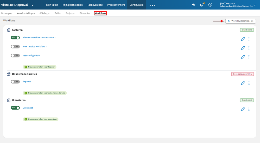Show more navigation items via ellipsis
Viewport: 260px width, 143px height.
pos(153,5)
